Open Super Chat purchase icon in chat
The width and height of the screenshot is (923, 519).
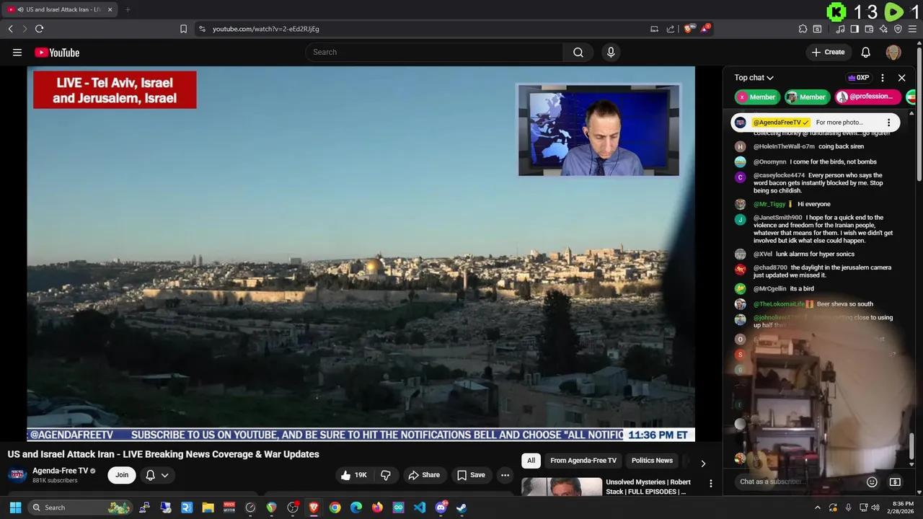895,482
